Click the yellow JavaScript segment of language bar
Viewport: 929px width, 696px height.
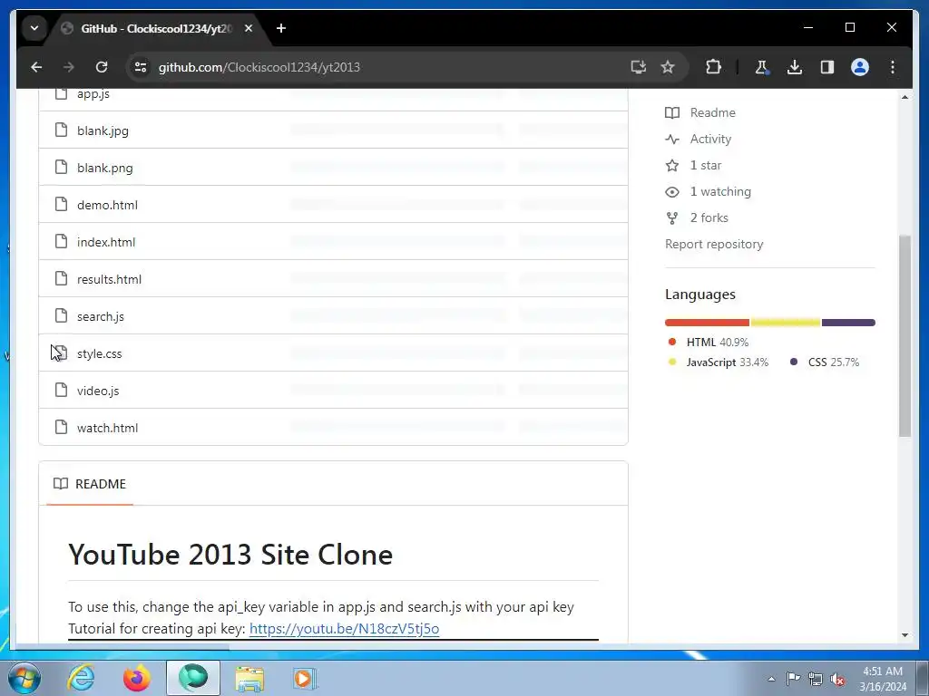[x=786, y=323]
